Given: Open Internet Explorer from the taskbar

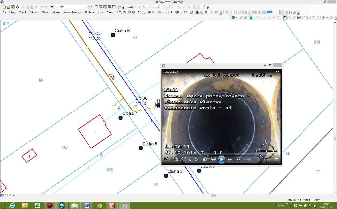Looking at the screenshot, I should 12,205.
